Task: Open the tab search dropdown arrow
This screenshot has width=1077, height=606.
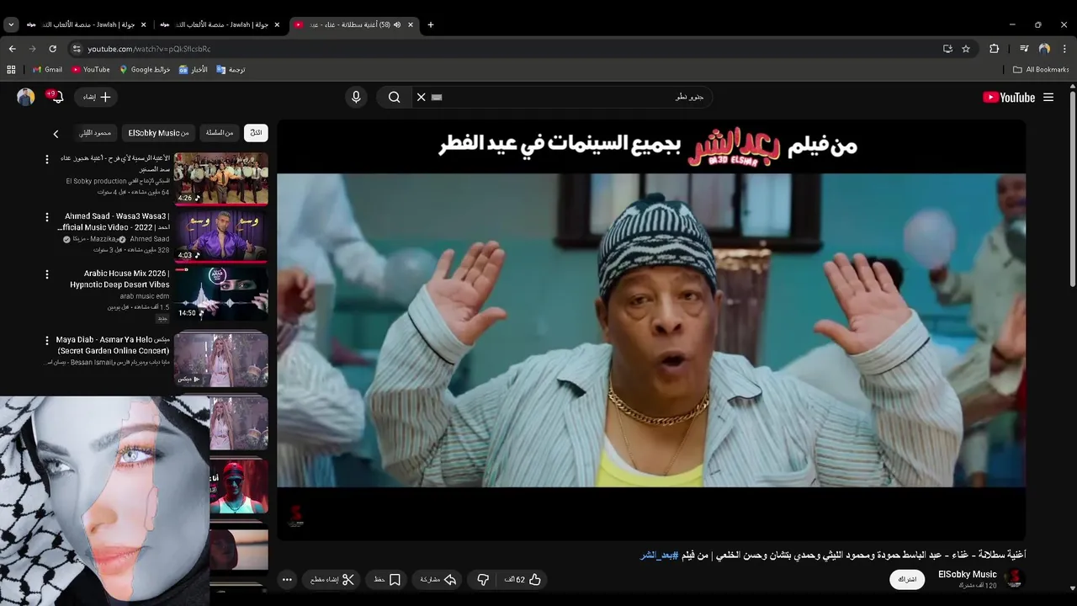Action: (x=11, y=24)
